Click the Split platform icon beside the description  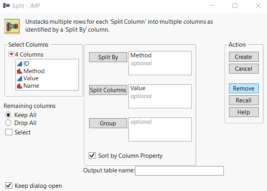pos(12,26)
